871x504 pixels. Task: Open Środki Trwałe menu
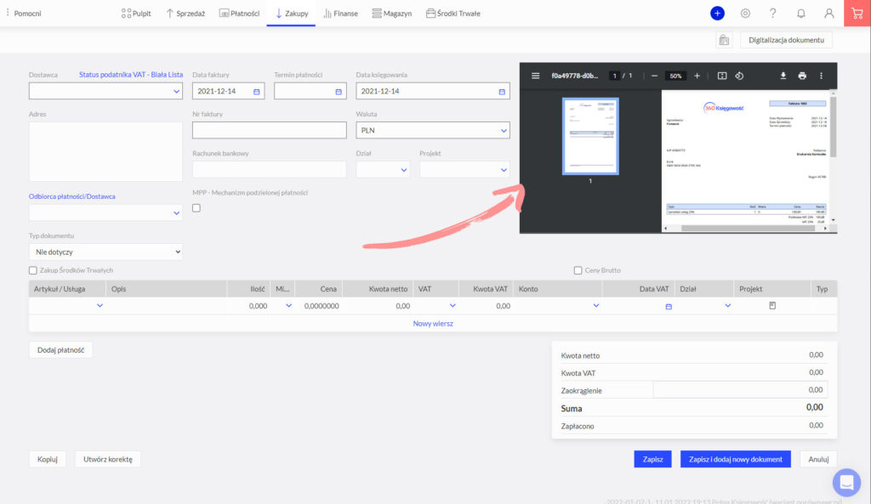453,14
